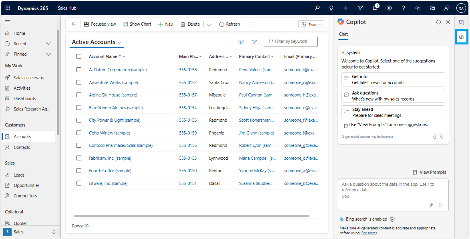Reset Copilot chat with refresh icon
The image size is (470, 239).
[x=438, y=22]
